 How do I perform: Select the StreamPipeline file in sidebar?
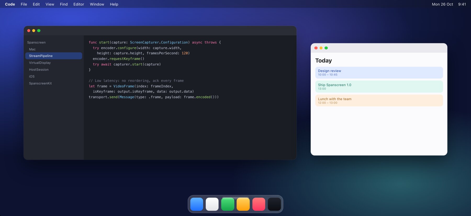click(54, 56)
